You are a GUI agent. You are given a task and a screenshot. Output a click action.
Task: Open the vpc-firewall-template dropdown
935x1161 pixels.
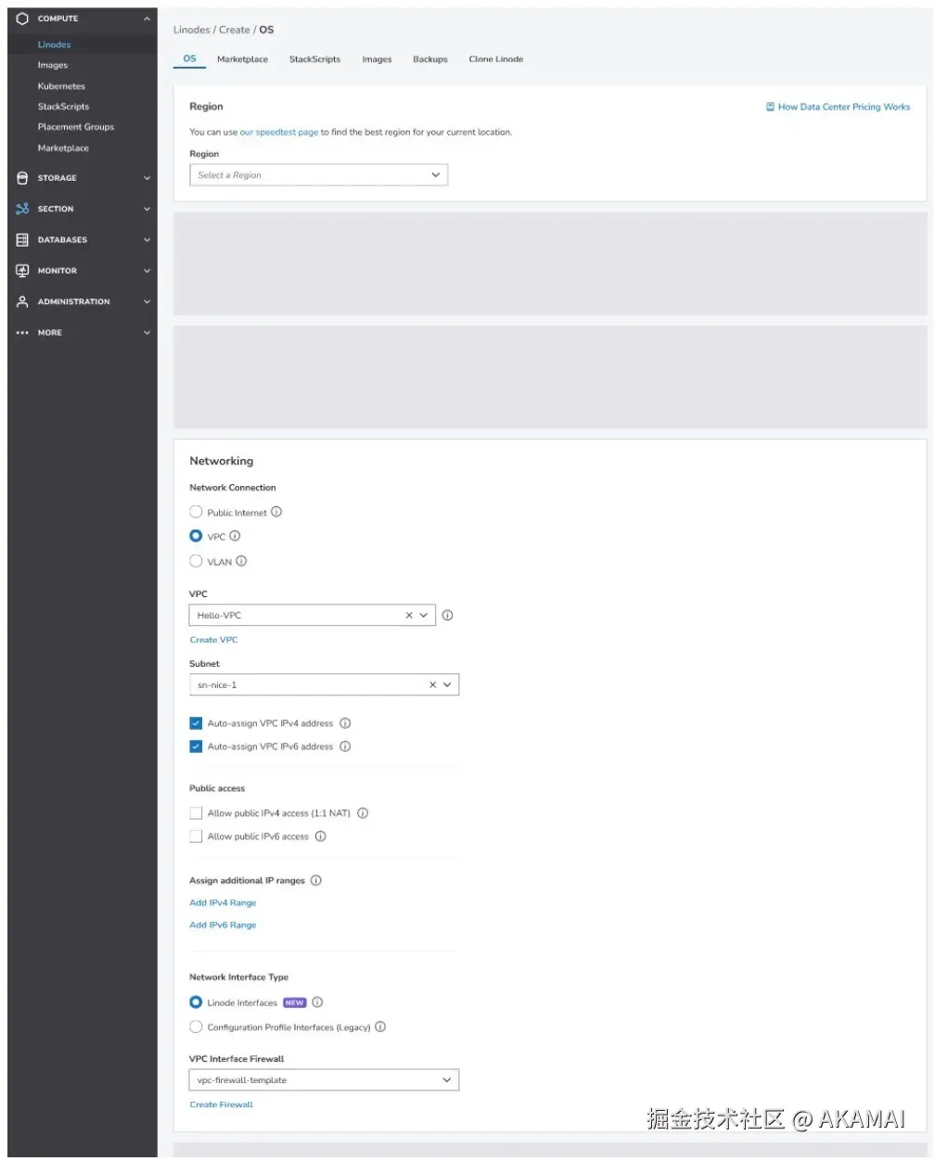[324, 1080]
